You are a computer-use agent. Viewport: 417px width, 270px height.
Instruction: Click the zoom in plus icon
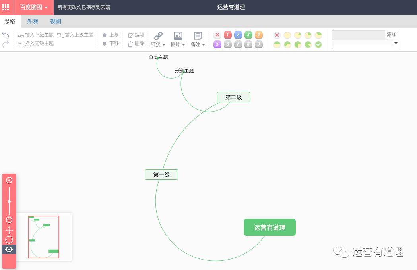(9, 180)
